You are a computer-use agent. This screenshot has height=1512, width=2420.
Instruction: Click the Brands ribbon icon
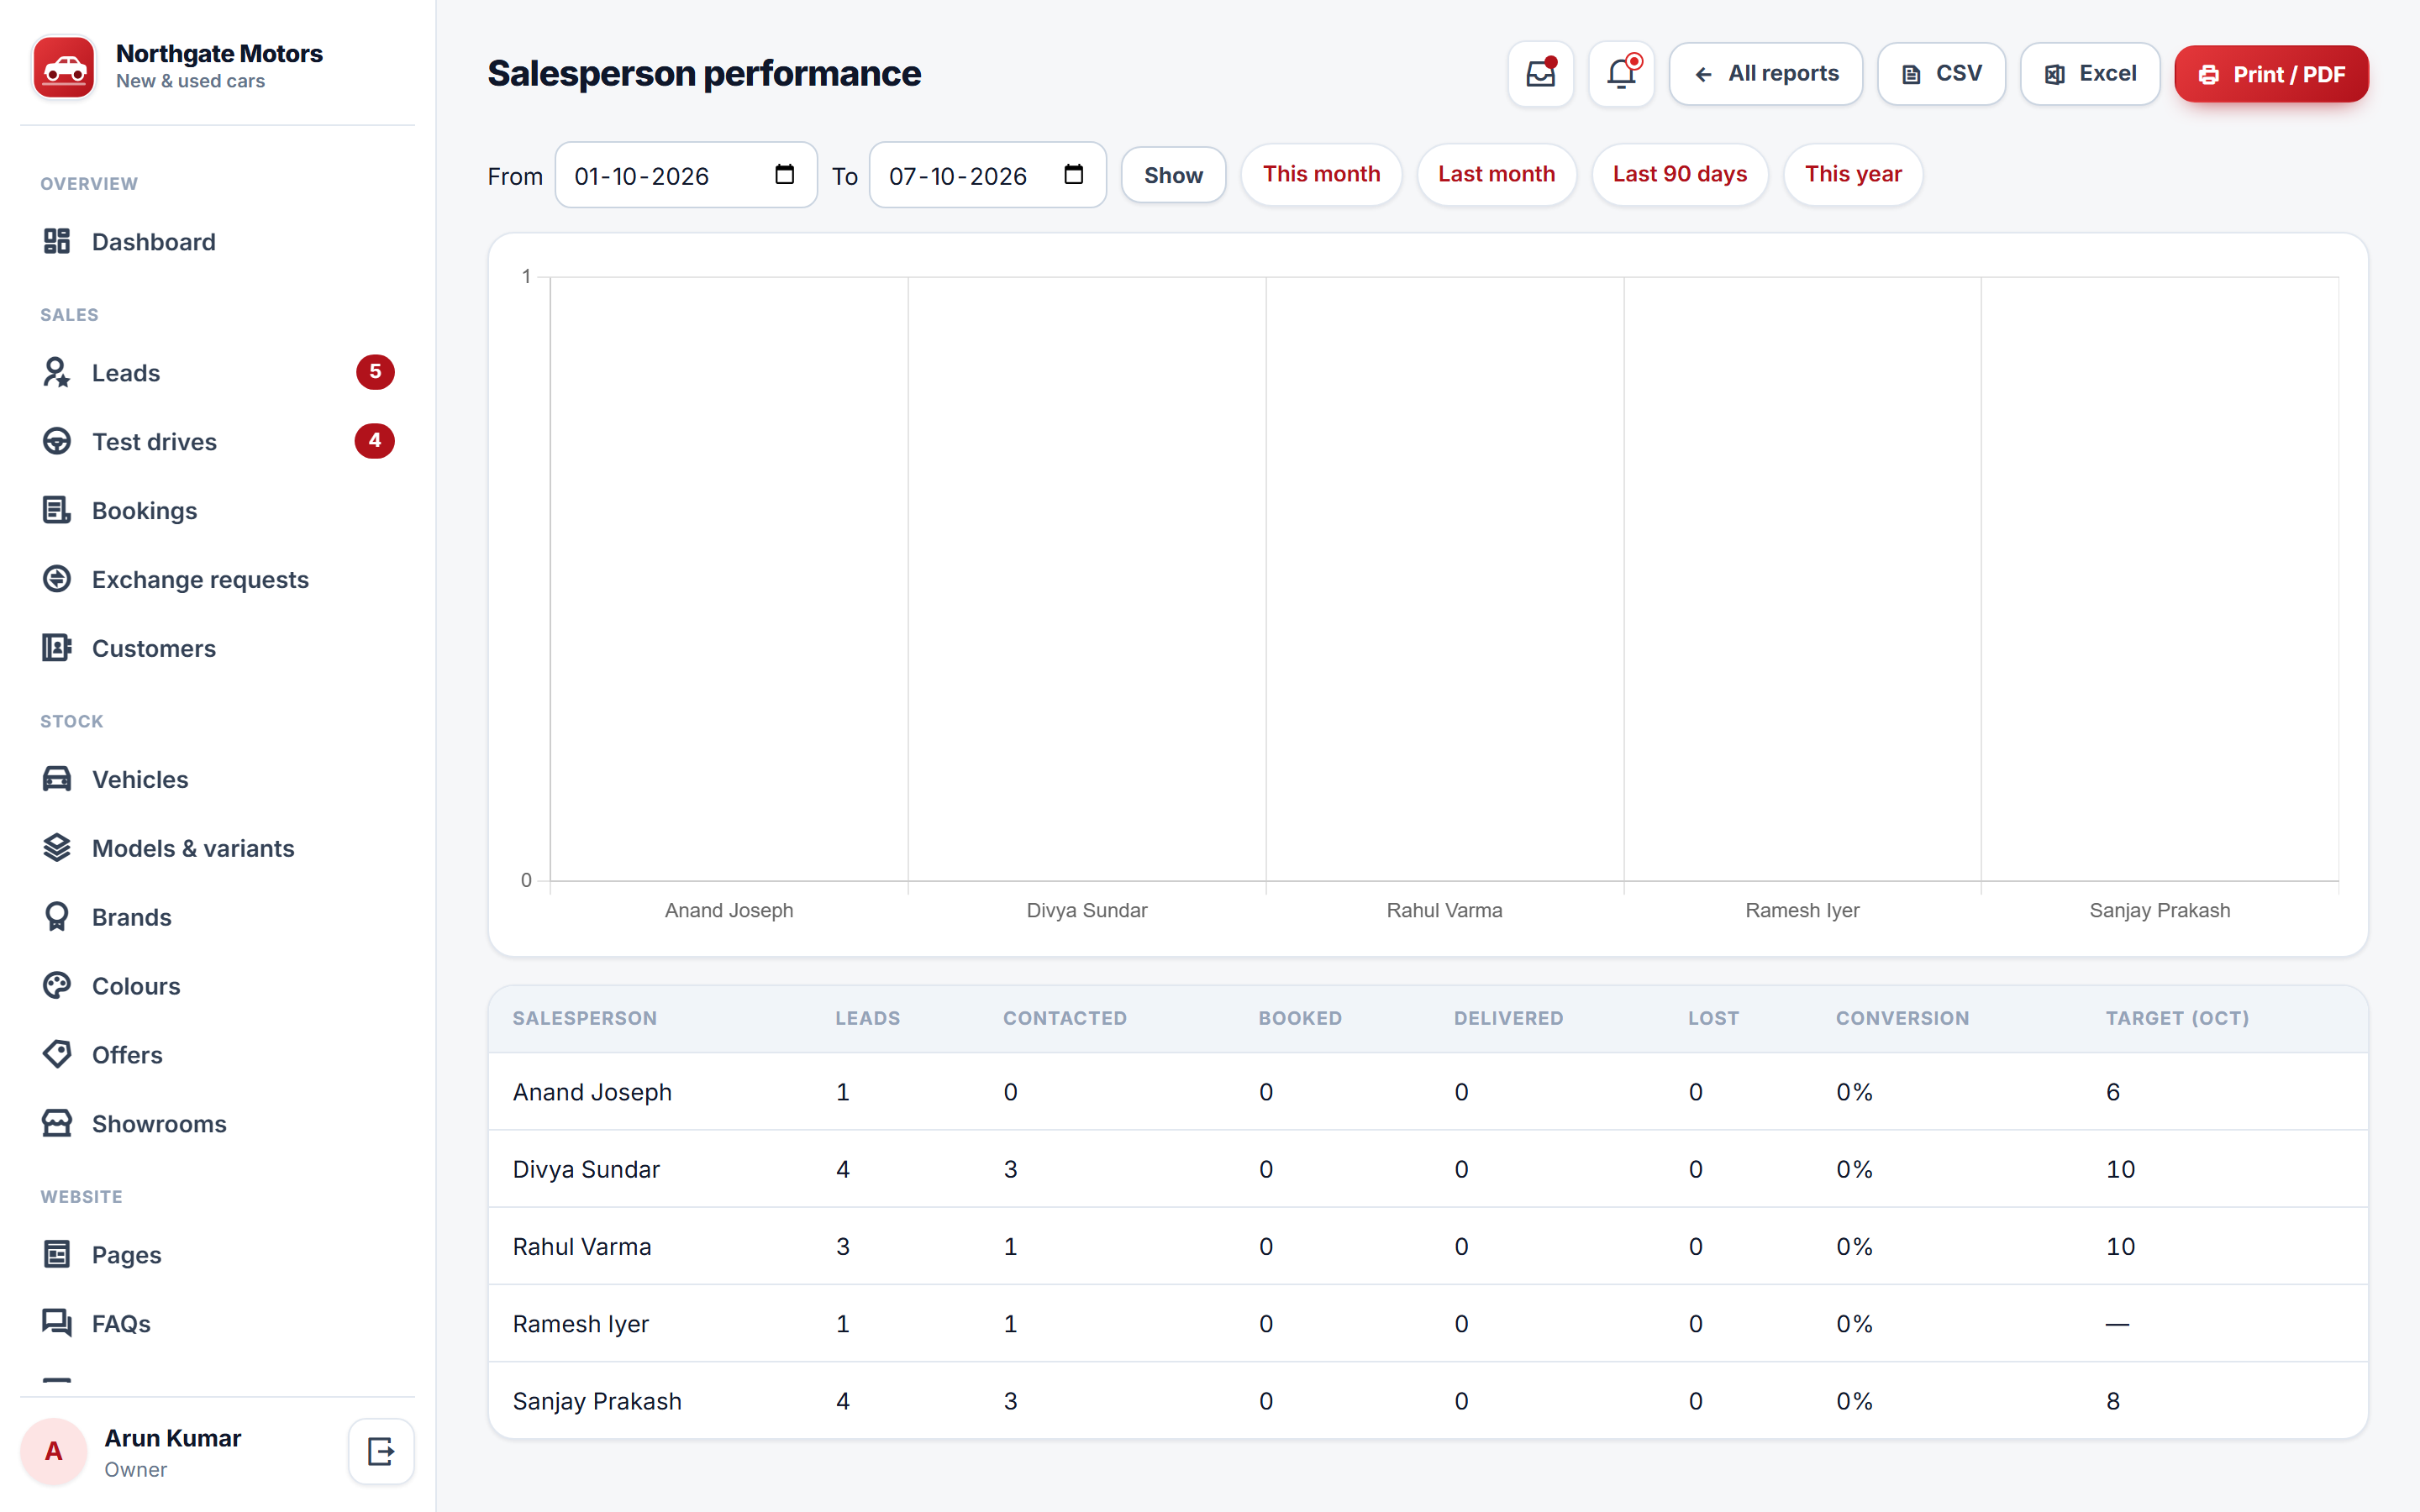click(x=57, y=917)
